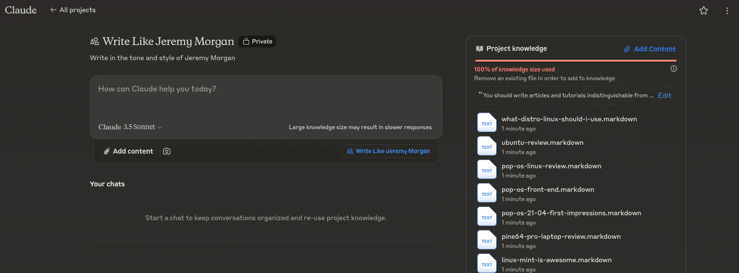The height and width of the screenshot is (273, 739).
Task: Click the knowledge size info icon
Action: coord(674,68)
